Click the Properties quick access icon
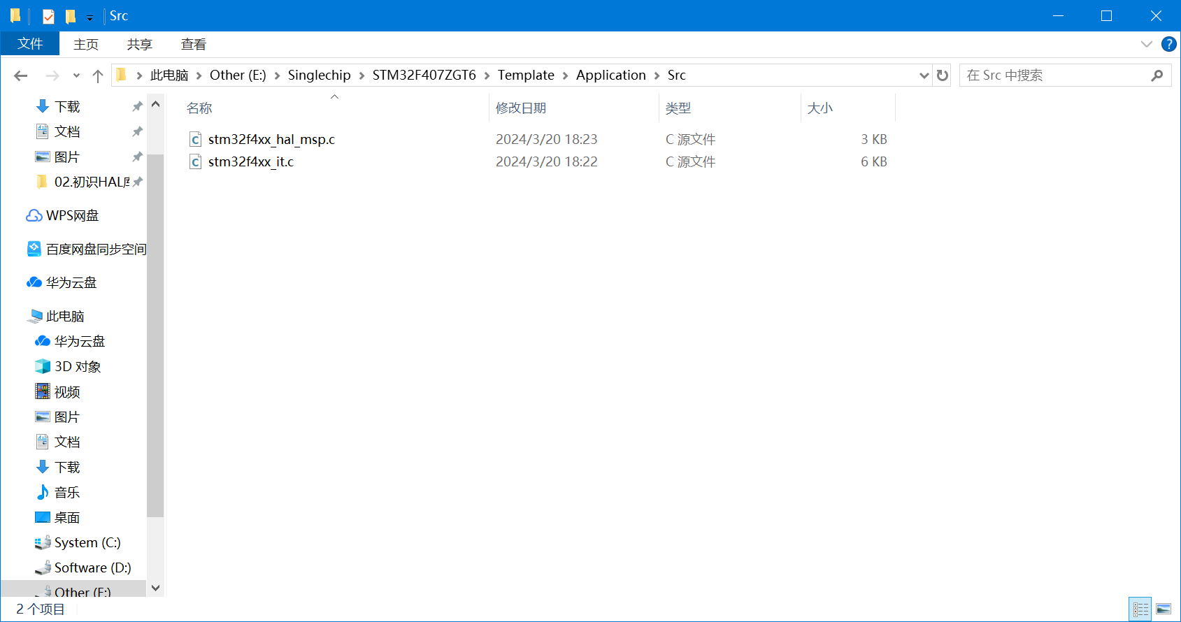The width and height of the screenshot is (1181, 622). click(48, 16)
